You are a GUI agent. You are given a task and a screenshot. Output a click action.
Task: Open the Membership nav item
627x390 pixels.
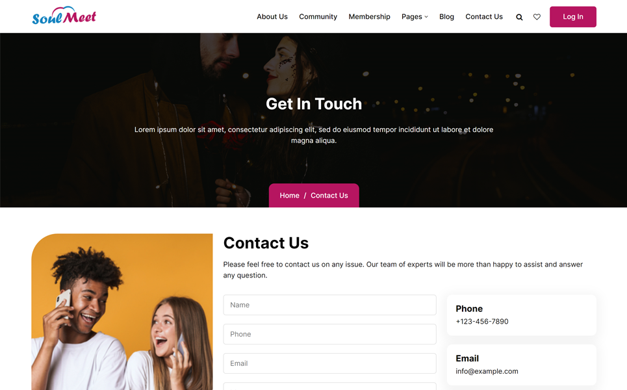(369, 17)
